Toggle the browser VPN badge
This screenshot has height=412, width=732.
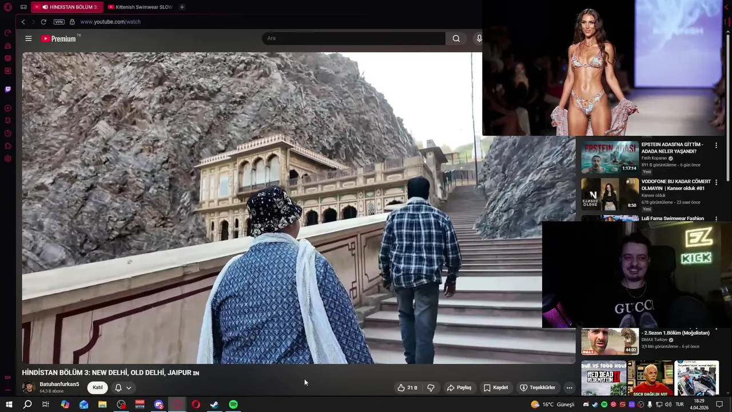point(59,22)
